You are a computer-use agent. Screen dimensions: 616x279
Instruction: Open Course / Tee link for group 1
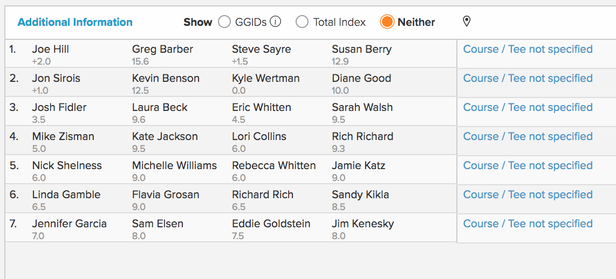pyautogui.click(x=528, y=49)
